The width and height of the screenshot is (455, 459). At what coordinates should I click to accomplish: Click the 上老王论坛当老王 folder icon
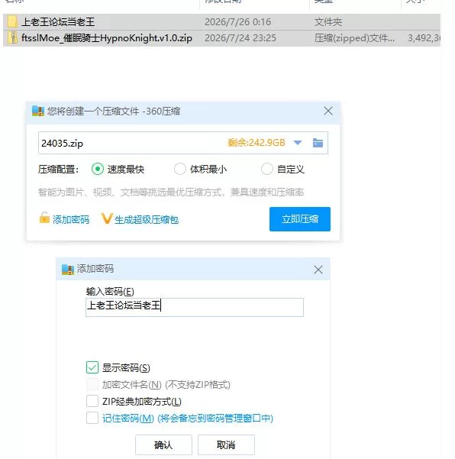(12, 22)
